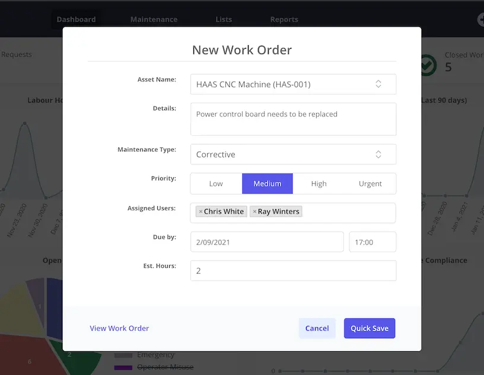Image resolution: width=484 pixels, height=375 pixels.
Task: Click the Maintenance Type chevron arrows icon
Action: (x=378, y=154)
